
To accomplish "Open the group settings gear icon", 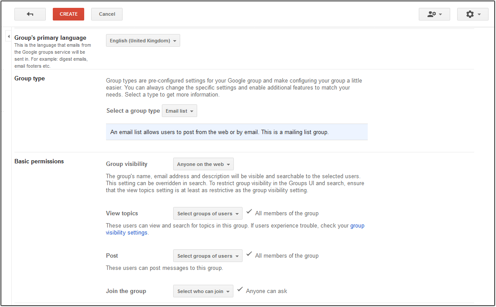I will 470,14.
